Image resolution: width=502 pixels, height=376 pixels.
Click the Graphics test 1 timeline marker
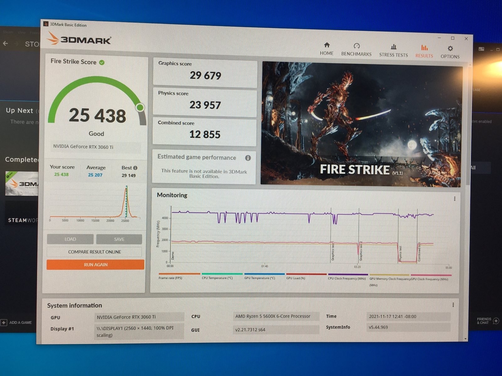point(333,251)
